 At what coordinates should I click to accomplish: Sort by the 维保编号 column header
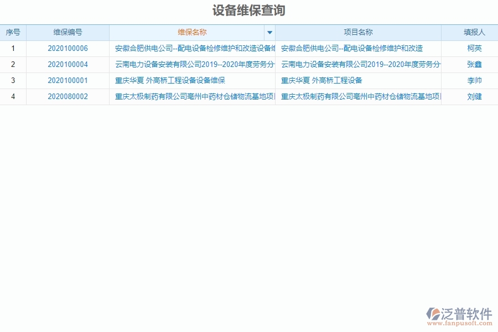(x=68, y=33)
